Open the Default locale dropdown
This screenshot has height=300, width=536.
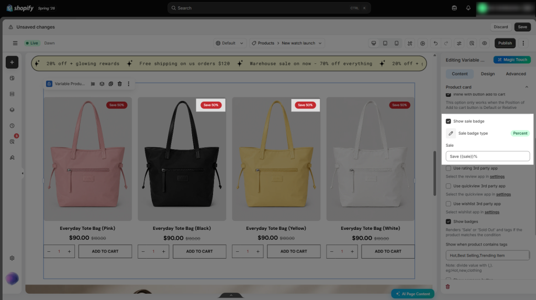click(x=229, y=43)
